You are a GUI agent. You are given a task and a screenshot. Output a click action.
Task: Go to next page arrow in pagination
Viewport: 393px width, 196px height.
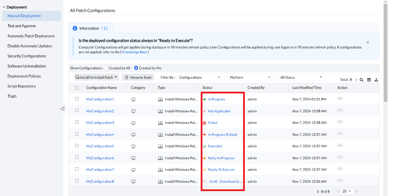coord(357,191)
